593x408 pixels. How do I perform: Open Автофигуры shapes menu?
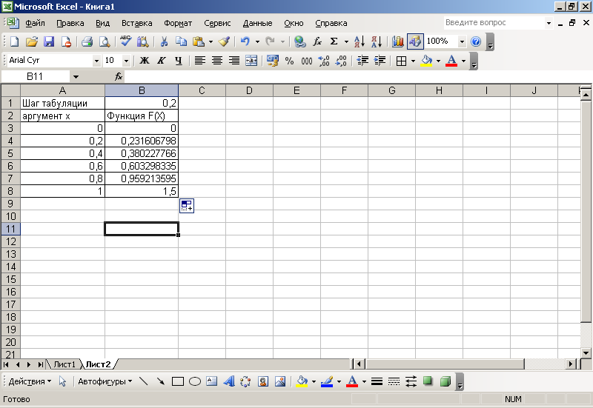[105, 381]
